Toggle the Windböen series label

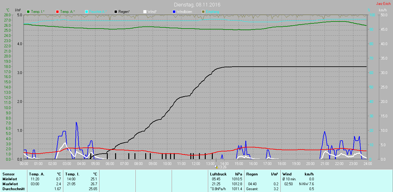(184, 12)
